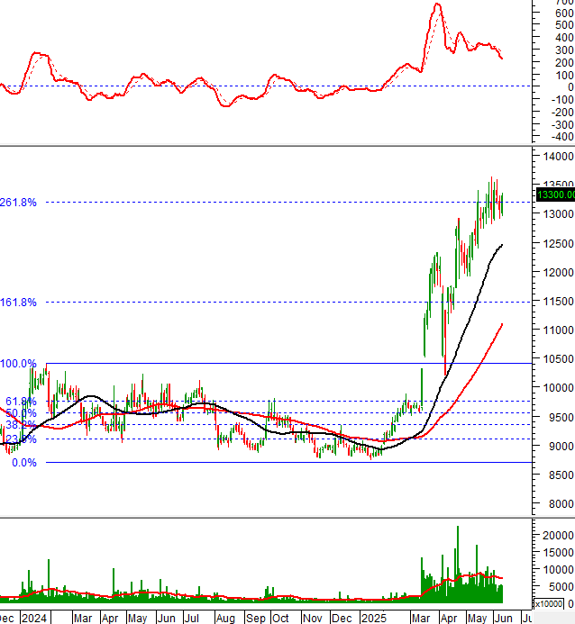The width and height of the screenshot is (575, 624).
Task: Click the green 13300.00 current price tag
Action: tap(555, 194)
